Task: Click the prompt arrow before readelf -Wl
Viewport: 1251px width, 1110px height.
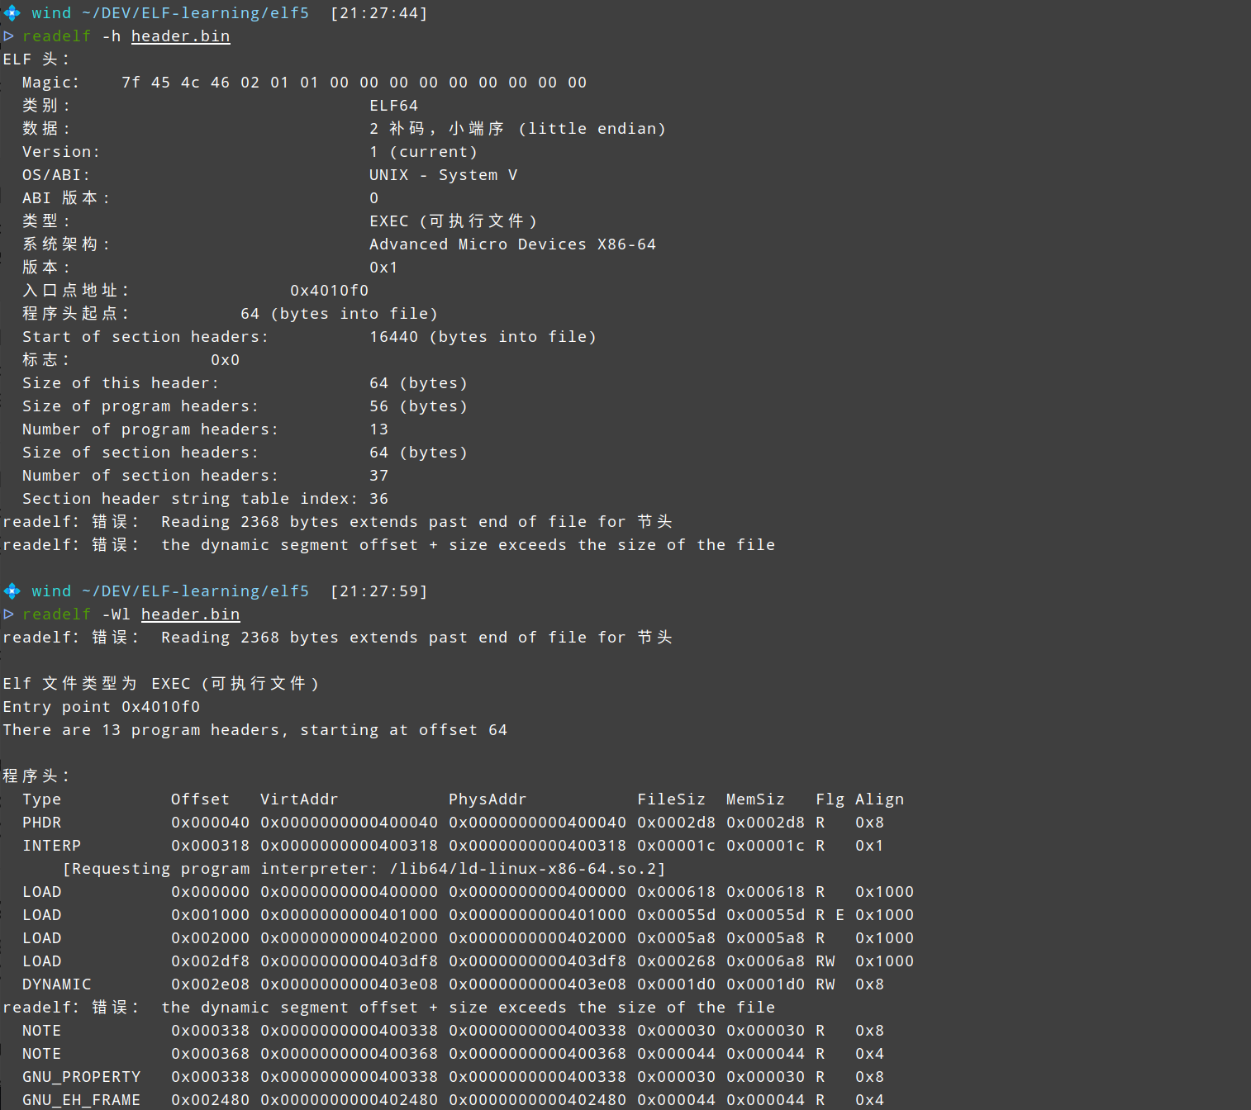Action: tap(8, 614)
